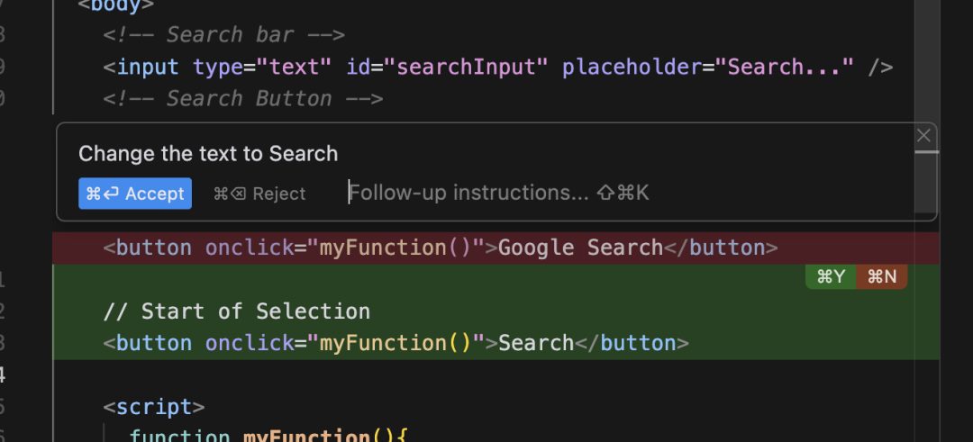
Task: Click the green ⌘Y accept-hunk badge
Action: [x=830, y=277]
